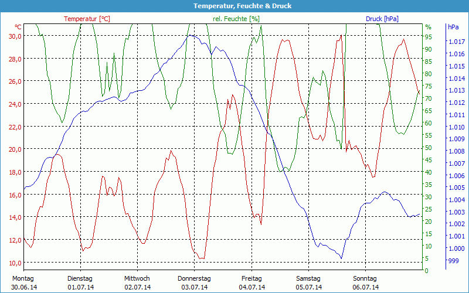Image resolution: width=469 pixels, height=293 pixels.
Task: Click the 'Donnerstag' day label
Action: pyautogui.click(x=194, y=279)
